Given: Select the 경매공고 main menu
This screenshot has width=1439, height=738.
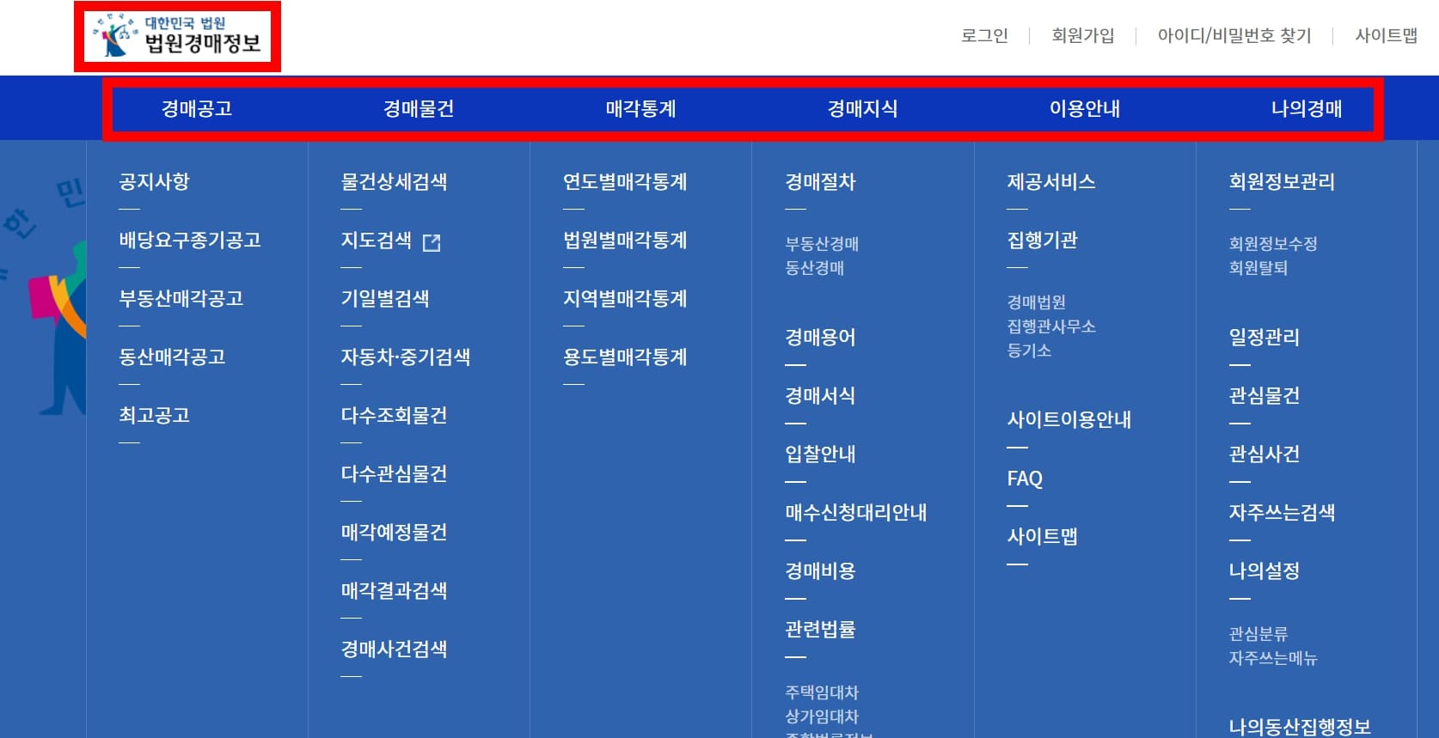Looking at the screenshot, I should point(197,108).
